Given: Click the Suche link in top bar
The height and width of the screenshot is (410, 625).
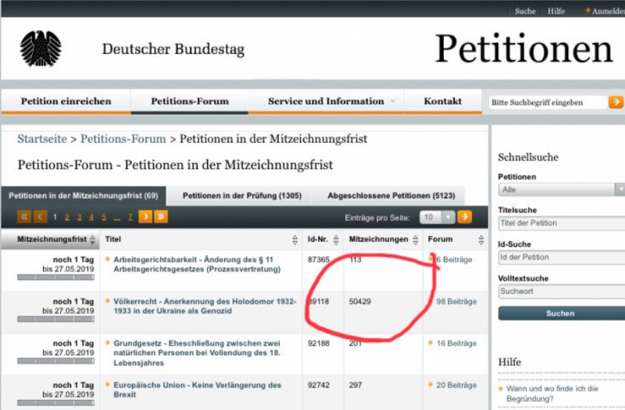Looking at the screenshot, I should [525, 11].
